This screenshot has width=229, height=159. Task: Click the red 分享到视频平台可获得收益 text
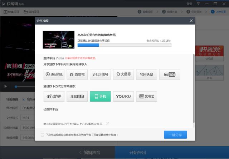tap(80, 58)
